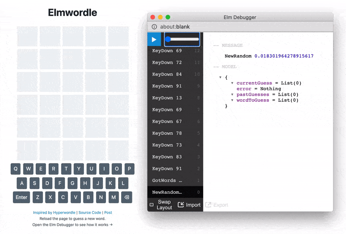Tap the N key
Viewport: 346px width, 234px height.
(101, 197)
